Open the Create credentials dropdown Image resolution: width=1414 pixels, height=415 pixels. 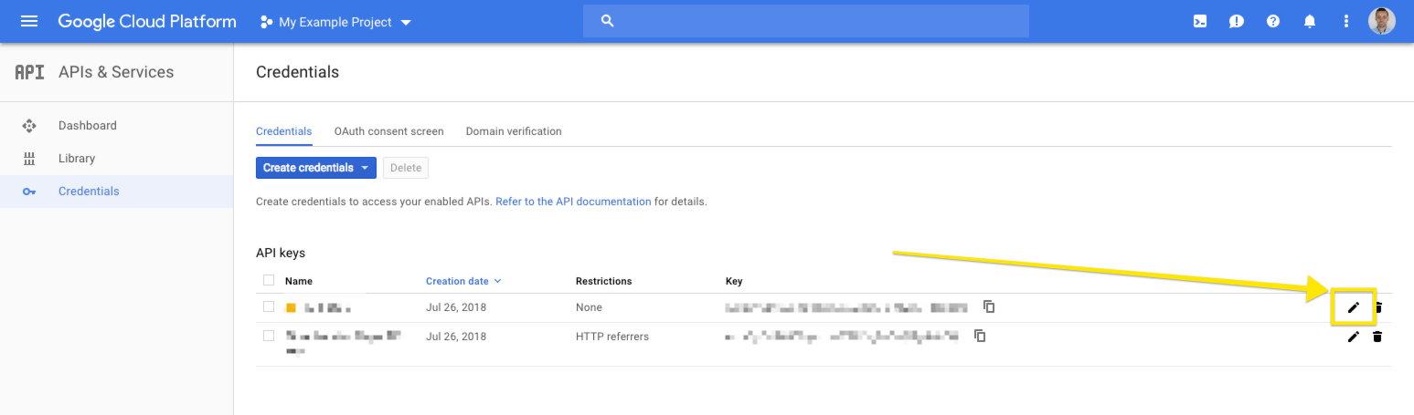tap(316, 168)
